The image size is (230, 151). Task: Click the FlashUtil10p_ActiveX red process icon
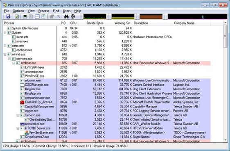[x=22, y=102]
